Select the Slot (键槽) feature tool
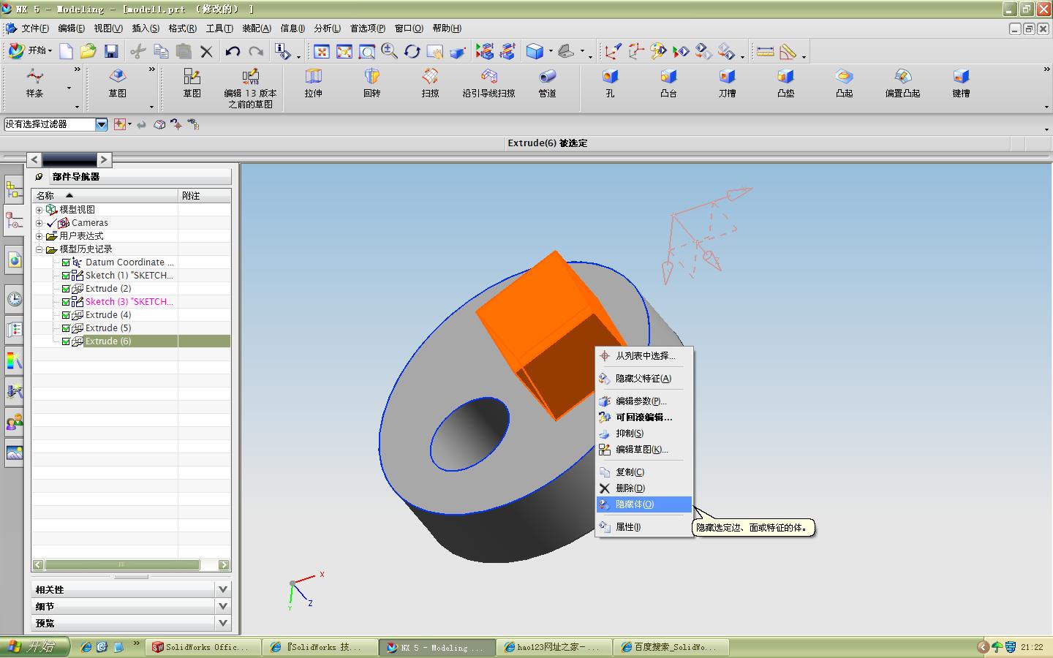Screen dimensions: 1053x658 pos(961,83)
